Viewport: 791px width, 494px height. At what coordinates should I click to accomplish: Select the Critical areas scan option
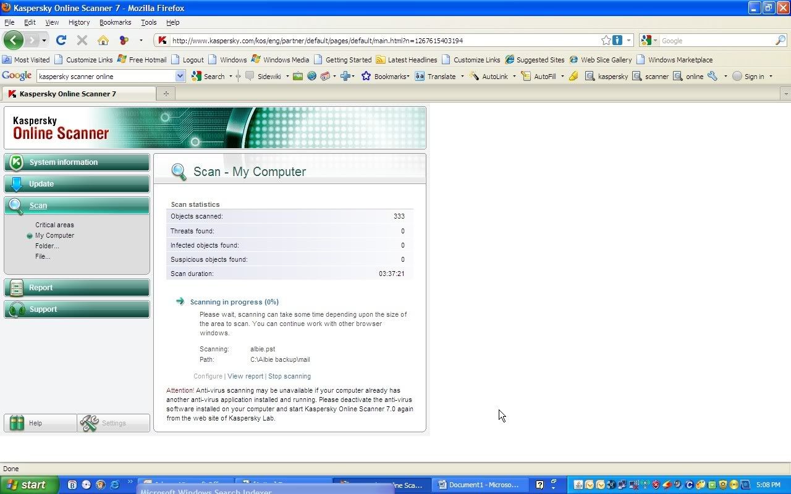54,225
